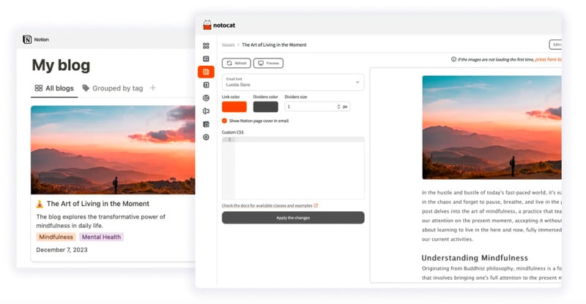
Task: Click the Mindfulness tag on the blog card
Action: 56,237
